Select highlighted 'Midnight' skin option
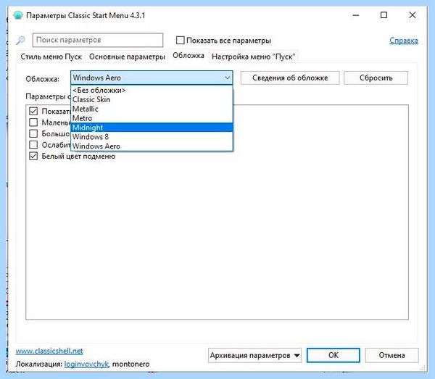 pos(152,128)
